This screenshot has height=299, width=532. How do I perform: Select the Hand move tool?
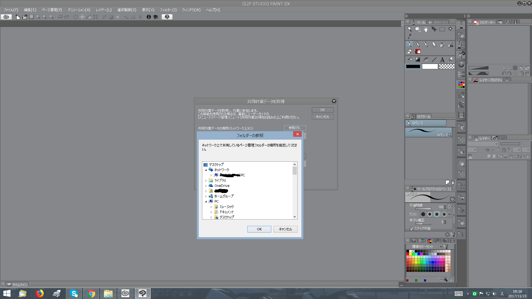[x=426, y=29]
